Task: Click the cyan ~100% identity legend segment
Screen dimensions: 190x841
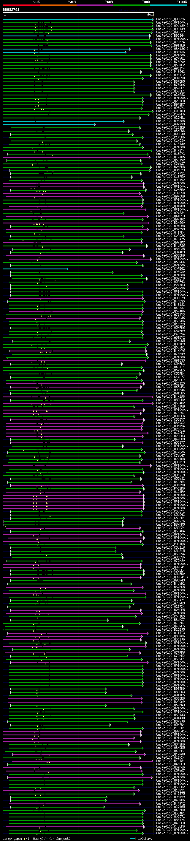Action: point(169,5)
